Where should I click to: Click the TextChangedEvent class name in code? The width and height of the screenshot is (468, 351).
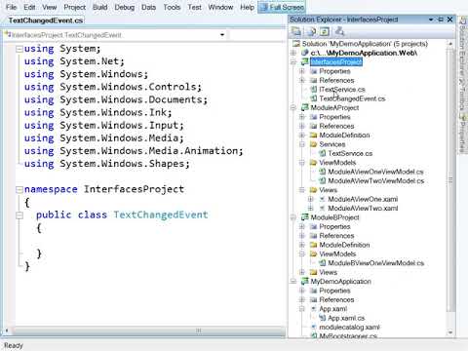coord(161,214)
